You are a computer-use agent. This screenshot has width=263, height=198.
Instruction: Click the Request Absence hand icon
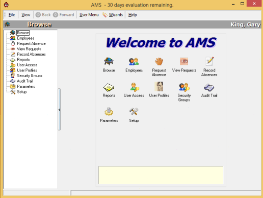[159, 61]
